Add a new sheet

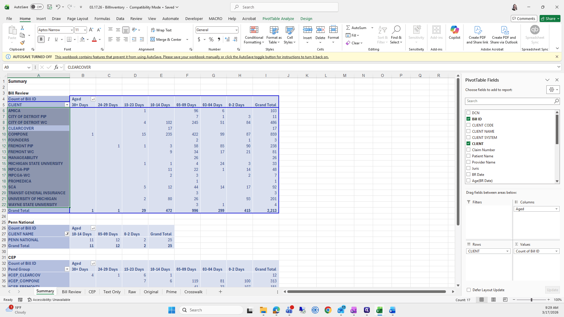click(x=220, y=292)
